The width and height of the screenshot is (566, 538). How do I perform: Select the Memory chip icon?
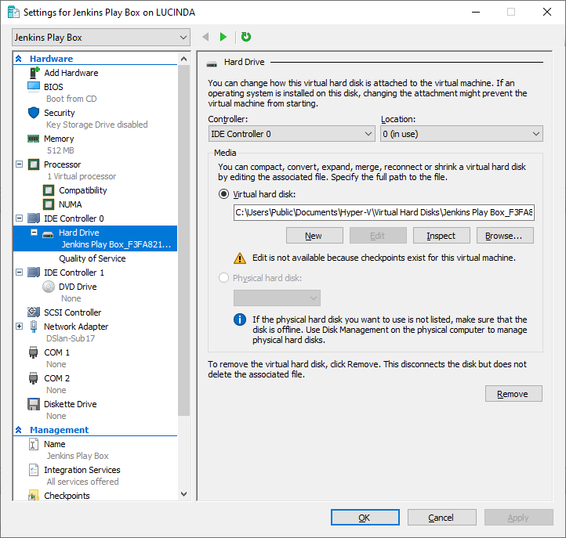click(33, 139)
